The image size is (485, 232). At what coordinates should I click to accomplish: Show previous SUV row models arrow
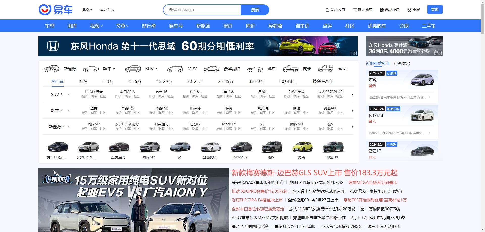pyautogui.click(x=69, y=94)
